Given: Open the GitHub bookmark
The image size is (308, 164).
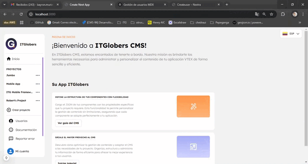Looking at the screenshot, I should click(x=37, y=23).
